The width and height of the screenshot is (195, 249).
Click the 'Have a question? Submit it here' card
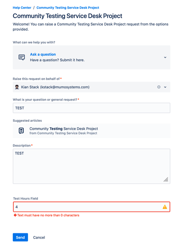click(92, 57)
